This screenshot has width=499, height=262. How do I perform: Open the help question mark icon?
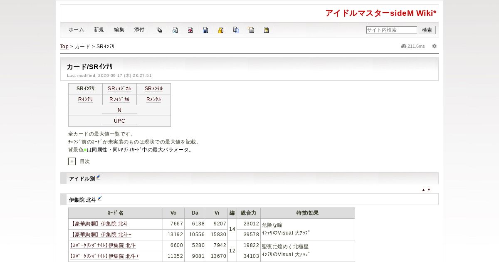267,30
